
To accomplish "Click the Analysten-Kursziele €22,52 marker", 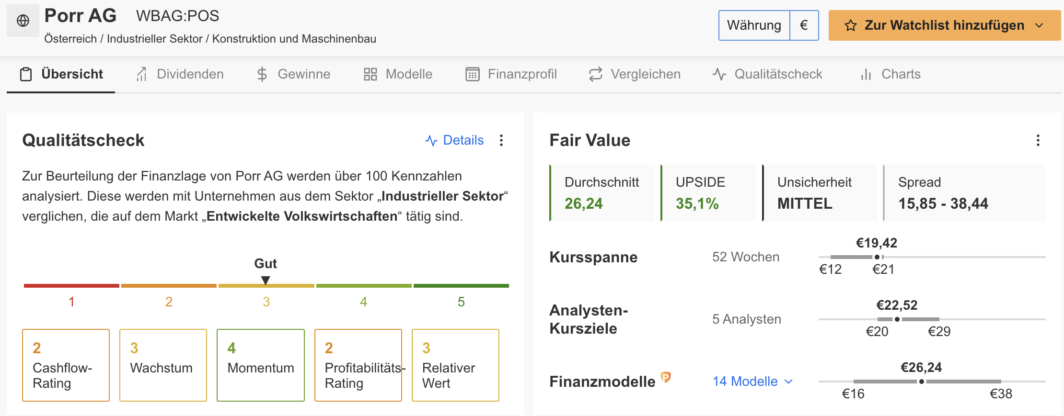I will click(x=897, y=319).
